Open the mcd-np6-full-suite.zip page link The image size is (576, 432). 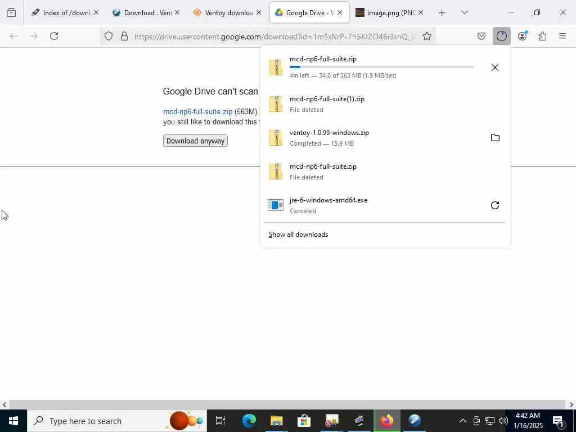pyautogui.click(x=197, y=111)
